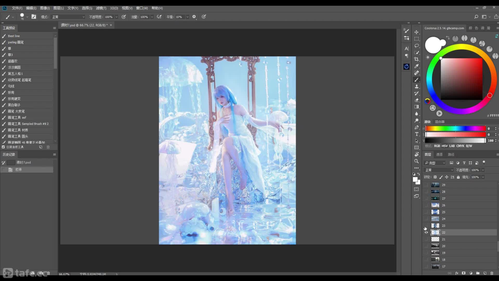
Task: Select the Rectangle shape tool
Action: pos(417,148)
